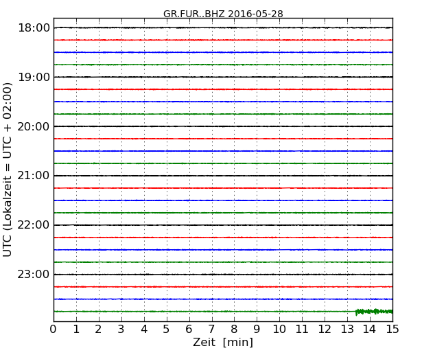The height and width of the screenshot is (357, 446).
Task: Click x-axis tick label 8
Action: 234,329
